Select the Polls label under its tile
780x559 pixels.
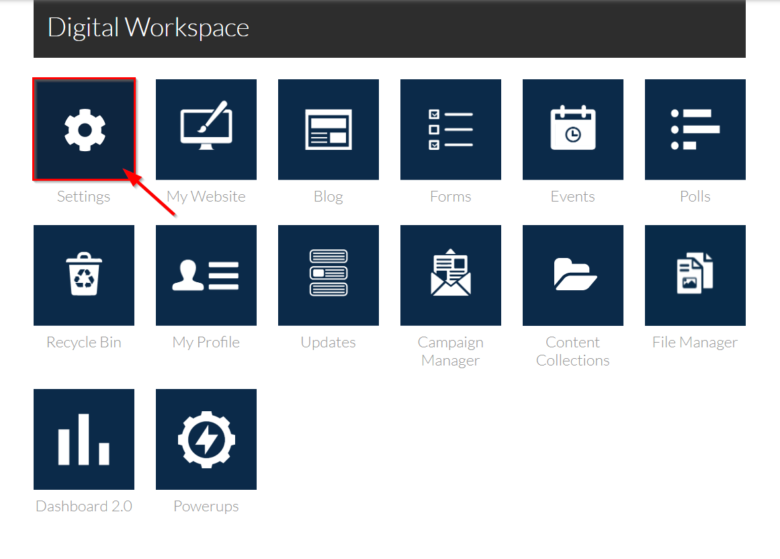click(695, 196)
